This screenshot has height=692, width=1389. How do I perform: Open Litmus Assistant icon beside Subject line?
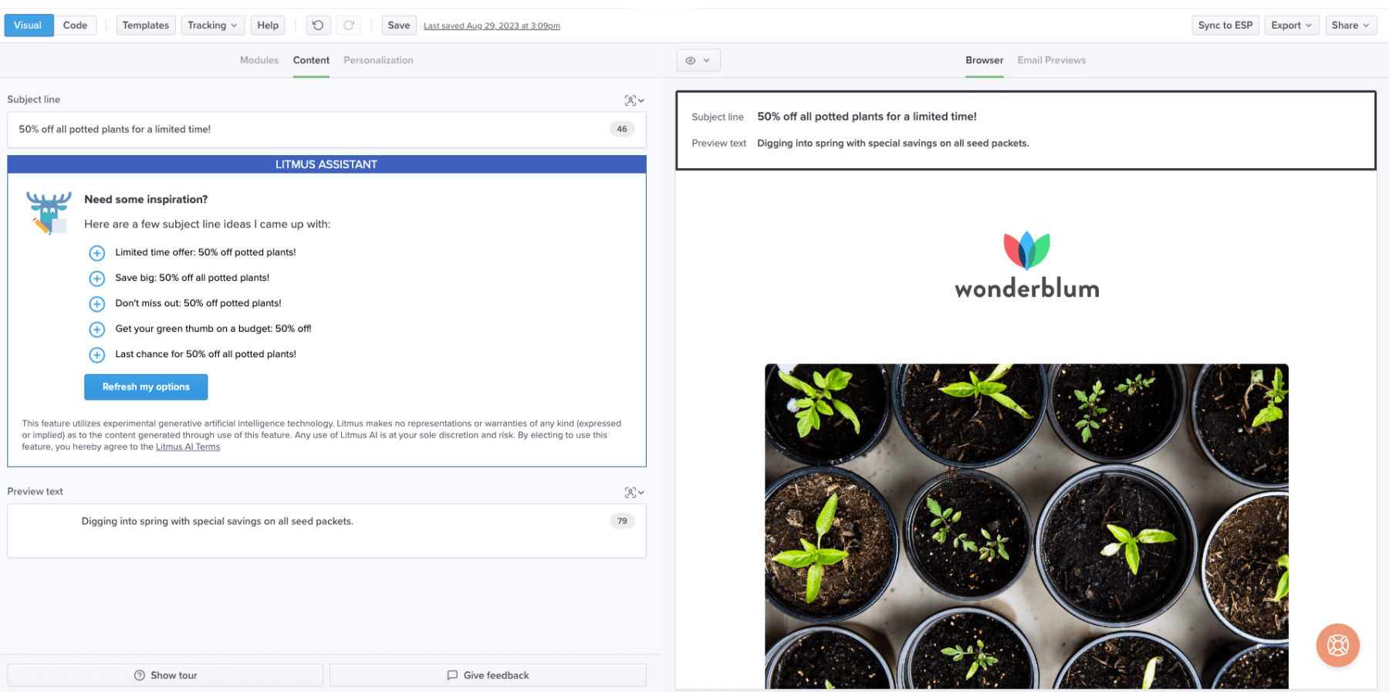click(x=634, y=100)
